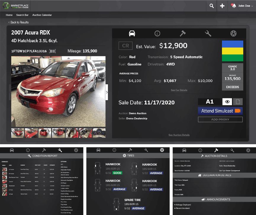This screenshot has height=215, width=256.
Task: Click the yellow color band swatch
Action: click(233, 51)
